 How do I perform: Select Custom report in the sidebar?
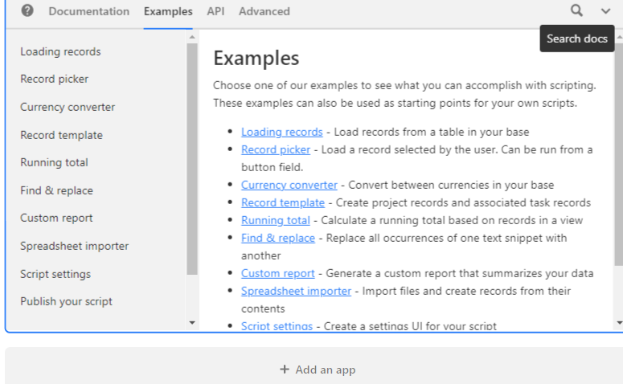coord(56,218)
